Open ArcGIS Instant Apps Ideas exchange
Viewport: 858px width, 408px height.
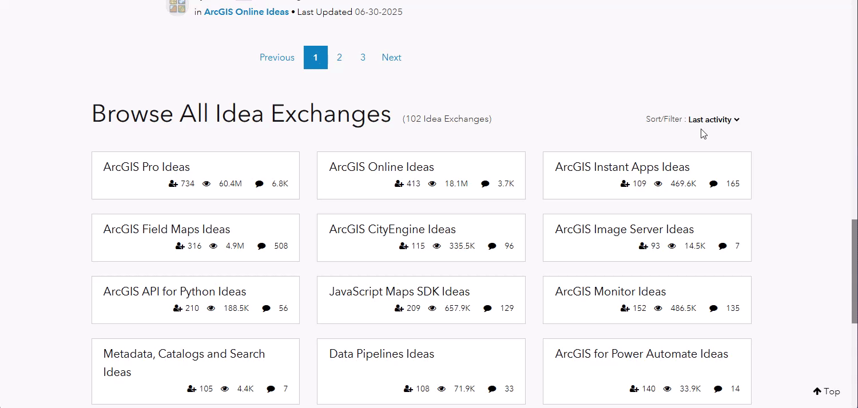tap(622, 167)
